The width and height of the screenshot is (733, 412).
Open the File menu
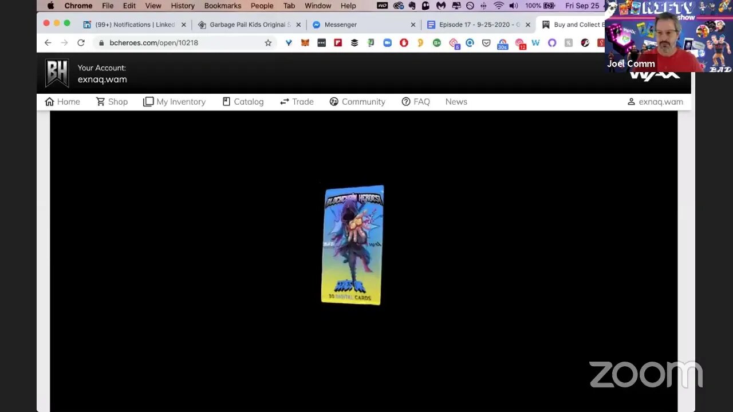(x=108, y=6)
